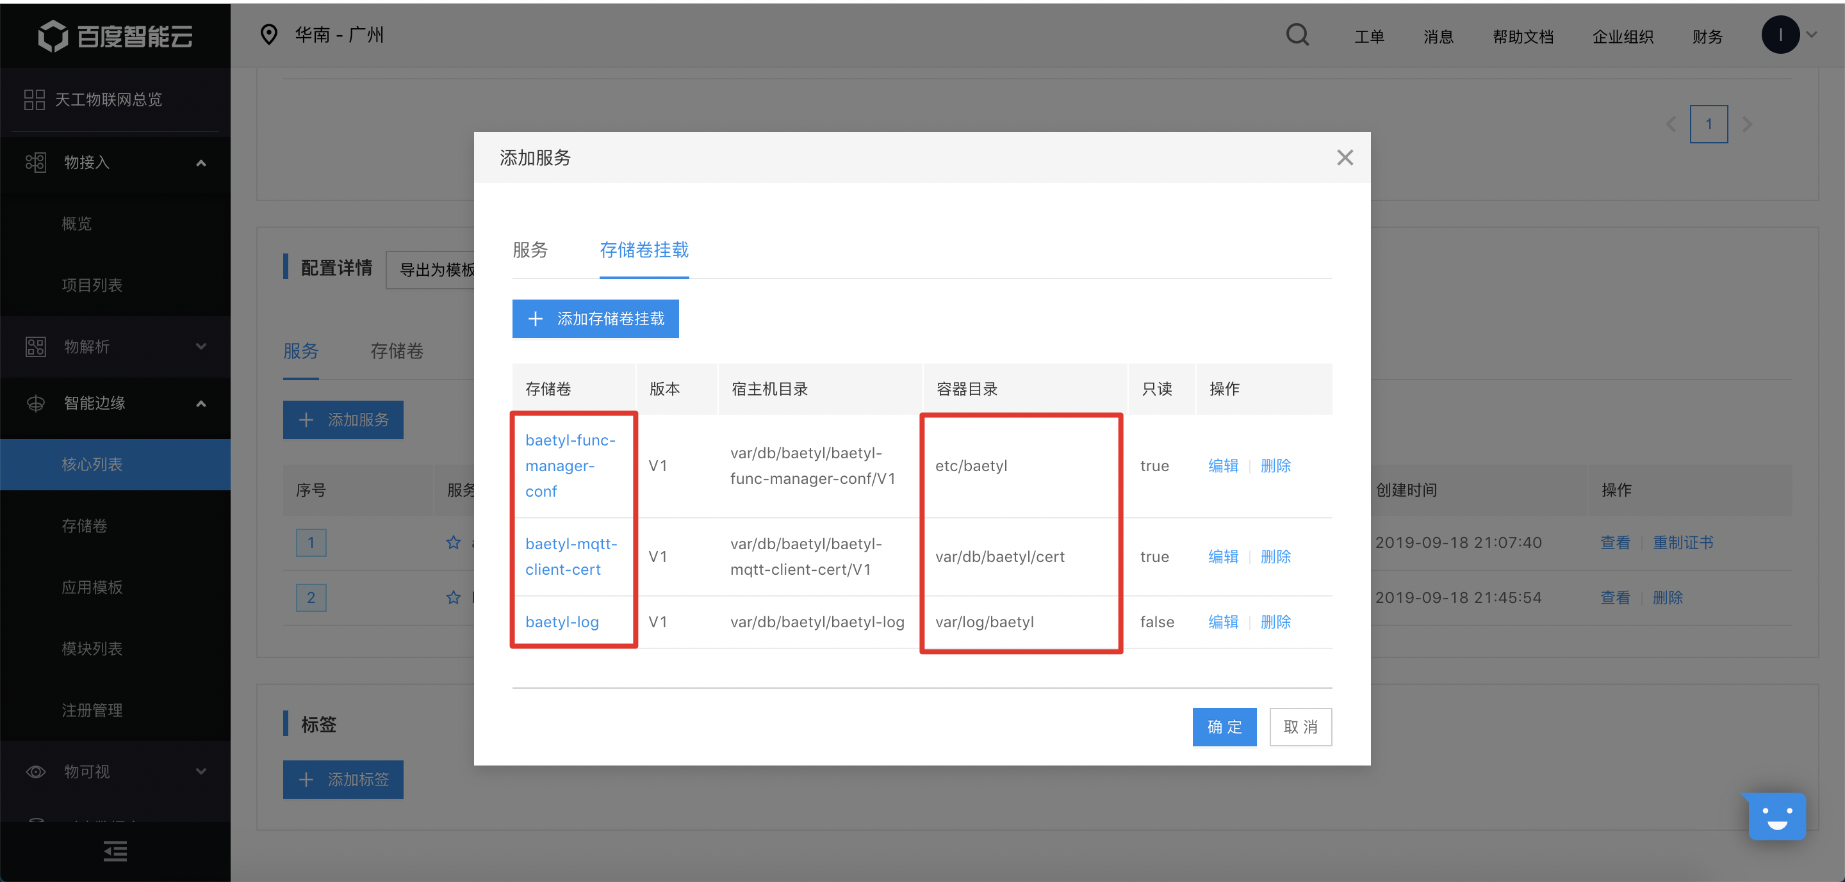Click the Baidu AI Cloud logo
The image size is (1845, 882).
click(x=115, y=35)
